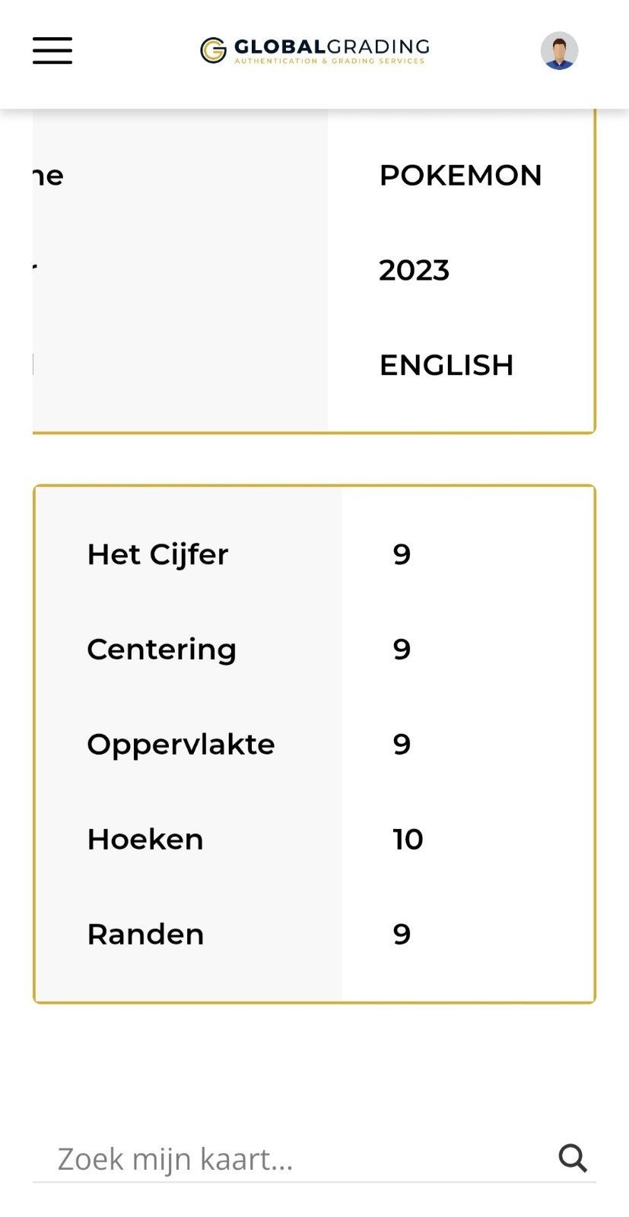
Task: Click the 'Authentication & Grading Services' tagline
Action: click(x=329, y=61)
